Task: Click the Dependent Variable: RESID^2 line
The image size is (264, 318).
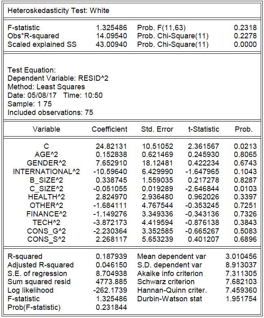Action: [x=58, y=78]
